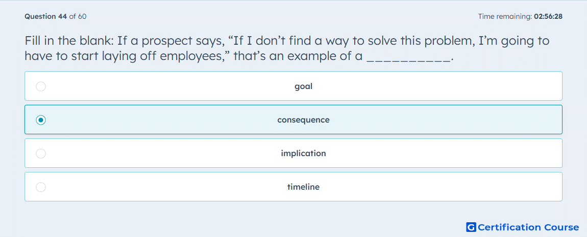Click the "goal" answer text
Viewport: 587px width, 237px height.
click(x=303, y=86)
